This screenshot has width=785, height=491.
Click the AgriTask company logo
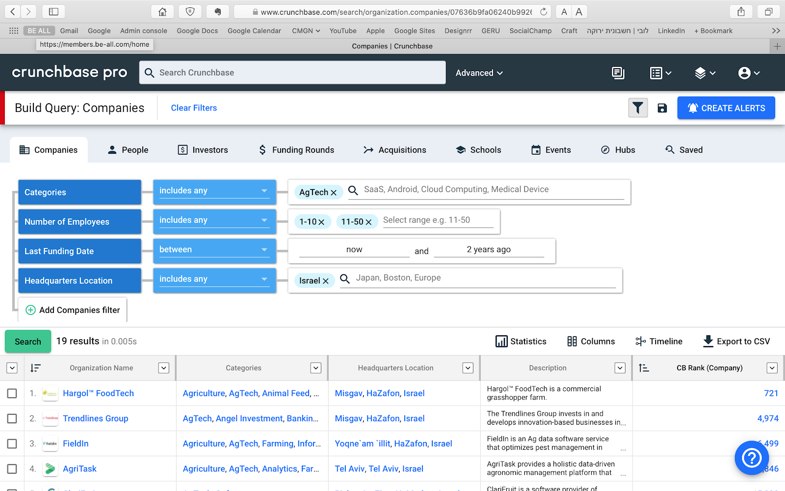pyautogui.click(x=50, y=469)
